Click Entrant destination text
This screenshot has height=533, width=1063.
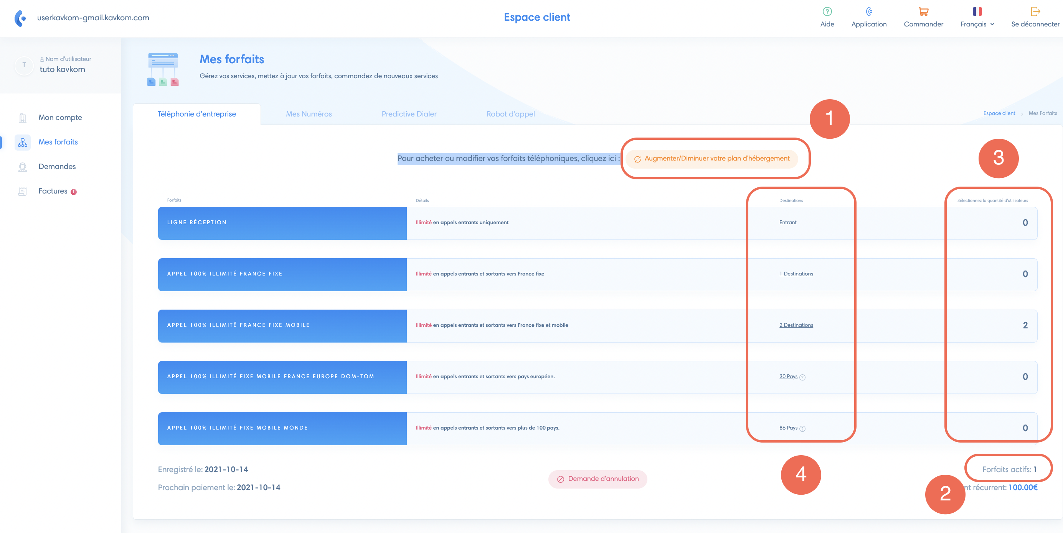click(788, 222)
